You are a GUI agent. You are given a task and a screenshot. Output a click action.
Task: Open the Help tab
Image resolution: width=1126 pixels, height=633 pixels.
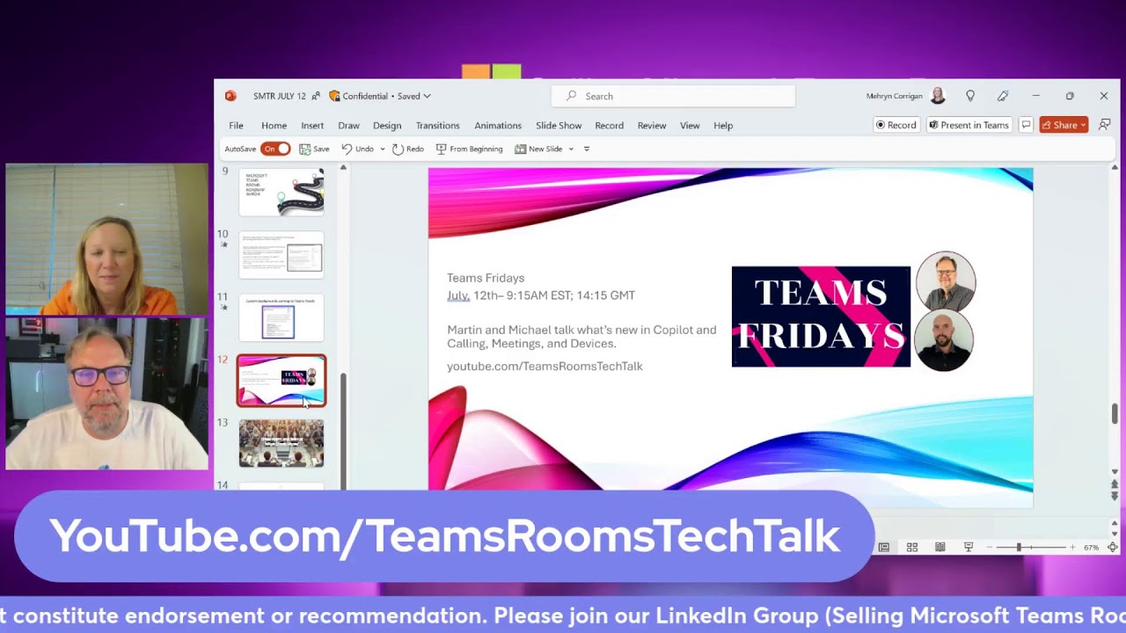pyautogui.click(x=723, y=126)
